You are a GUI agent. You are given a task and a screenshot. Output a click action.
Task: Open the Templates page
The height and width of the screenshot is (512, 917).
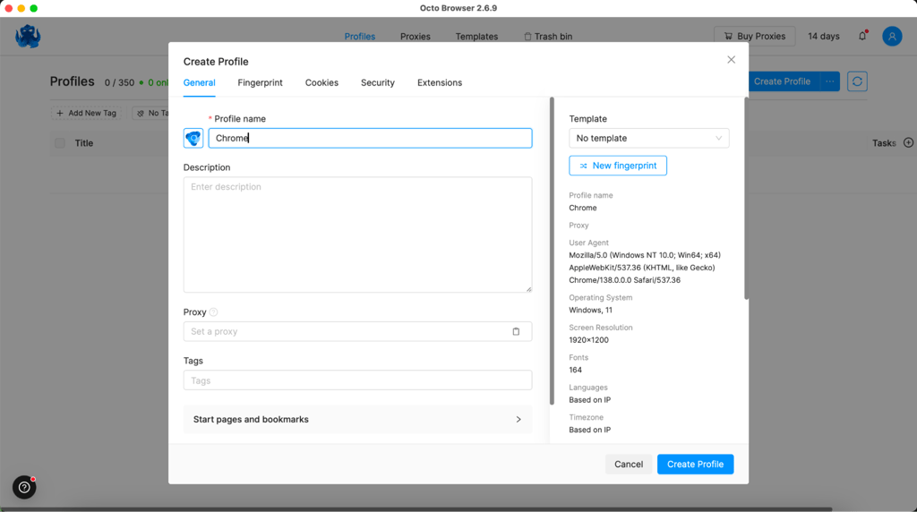[476, 36]
